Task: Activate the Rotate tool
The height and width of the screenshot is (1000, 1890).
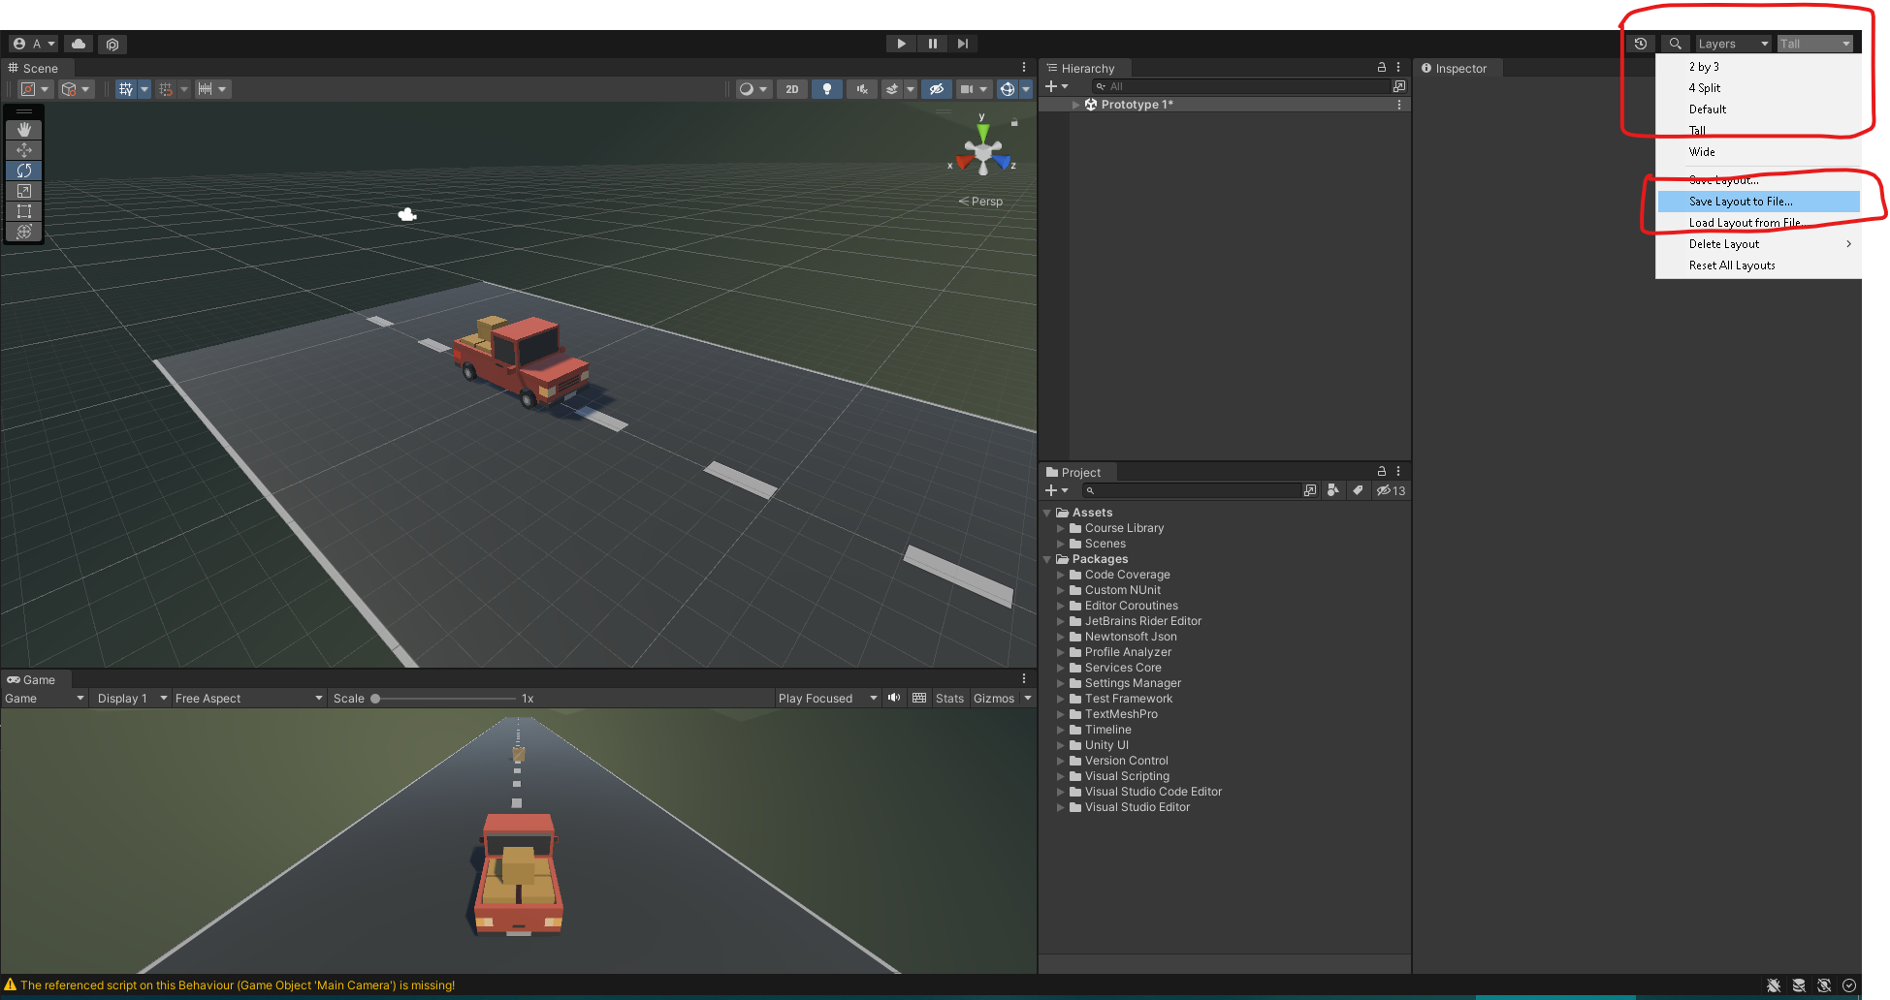Action: click(24, 171)
